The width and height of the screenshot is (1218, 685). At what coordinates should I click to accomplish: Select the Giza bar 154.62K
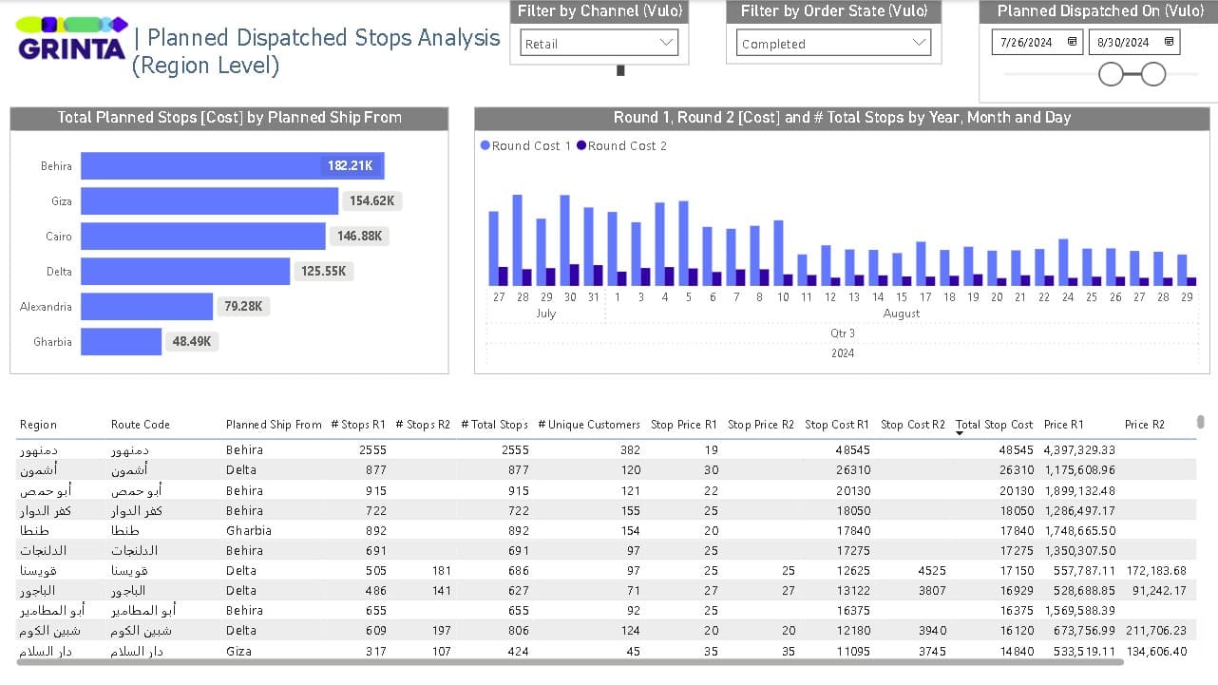pyautogui.click(x=209, y=200)
